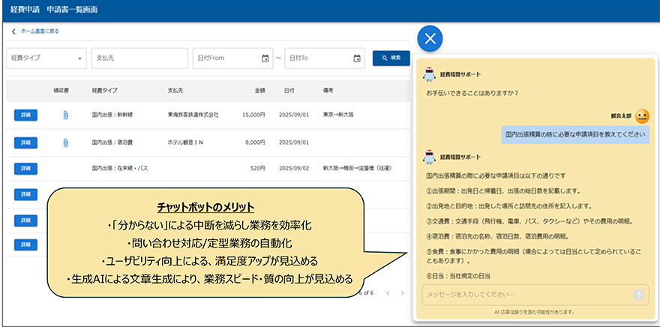Click the 検索 search button
Viewport: 660px width, 327px height.
point(391,58)
